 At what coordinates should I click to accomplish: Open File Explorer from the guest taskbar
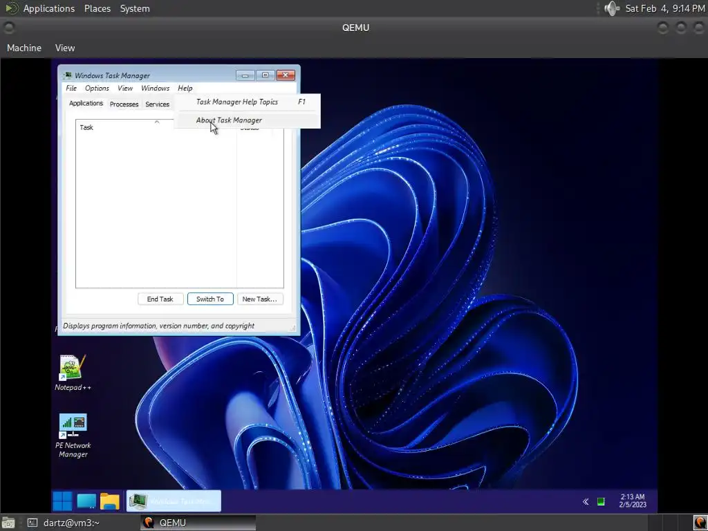coord(110,501)
